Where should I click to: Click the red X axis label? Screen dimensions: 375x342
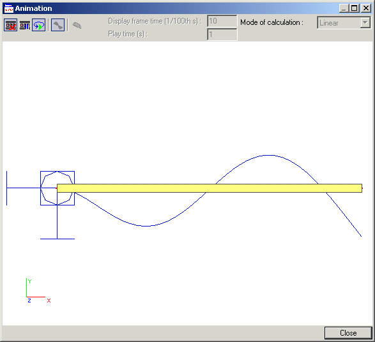click(49, 301)
